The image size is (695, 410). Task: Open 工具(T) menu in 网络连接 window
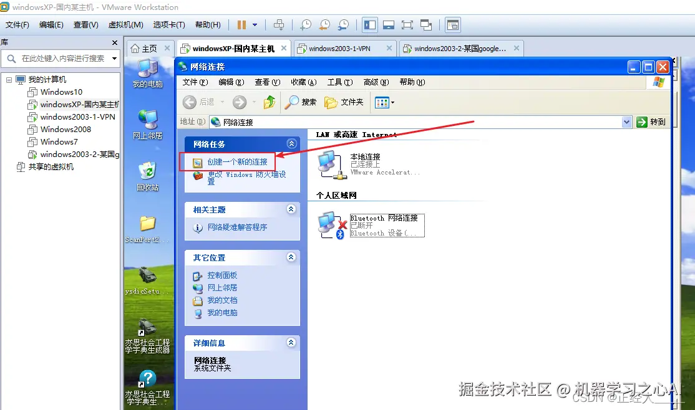click(x=340, y=82)
